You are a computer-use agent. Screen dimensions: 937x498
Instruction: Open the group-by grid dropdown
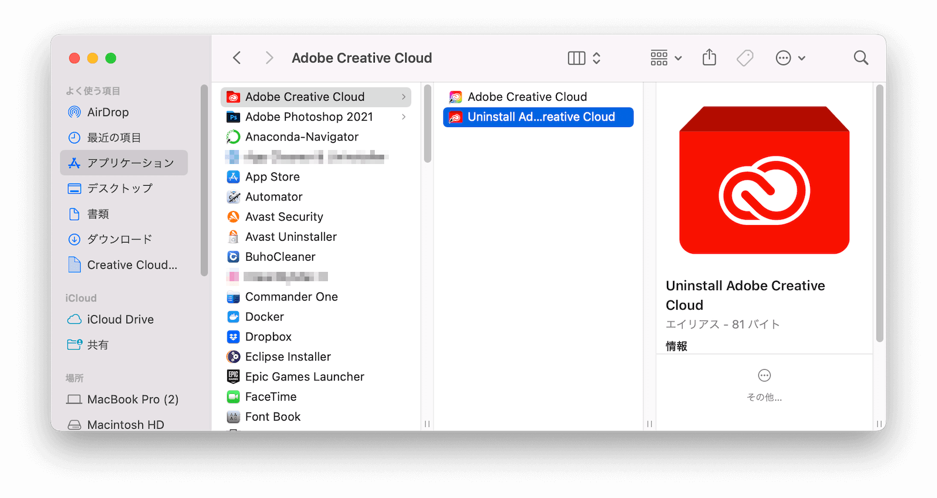[x=666, y=57]
